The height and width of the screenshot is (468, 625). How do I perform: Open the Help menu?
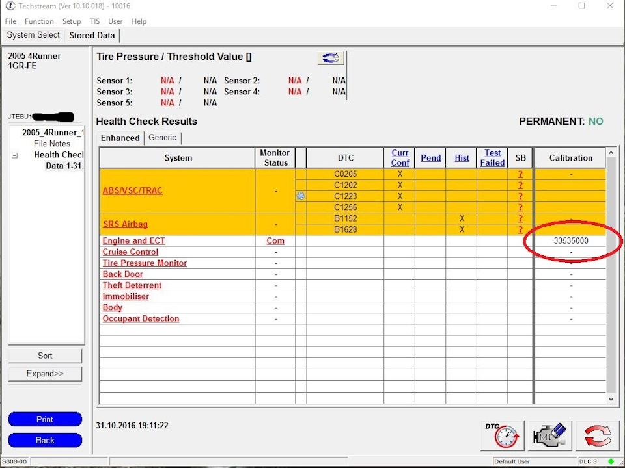point(139,21)
